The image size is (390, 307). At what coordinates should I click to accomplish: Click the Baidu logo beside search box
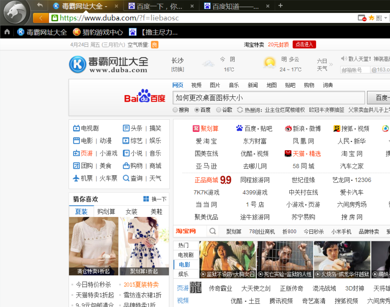(145, 96)
